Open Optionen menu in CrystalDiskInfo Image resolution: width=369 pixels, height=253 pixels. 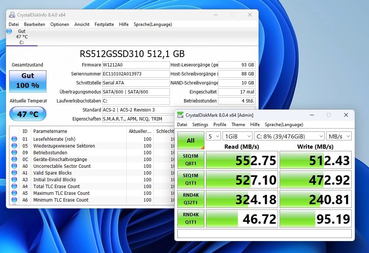coord(59,24)
